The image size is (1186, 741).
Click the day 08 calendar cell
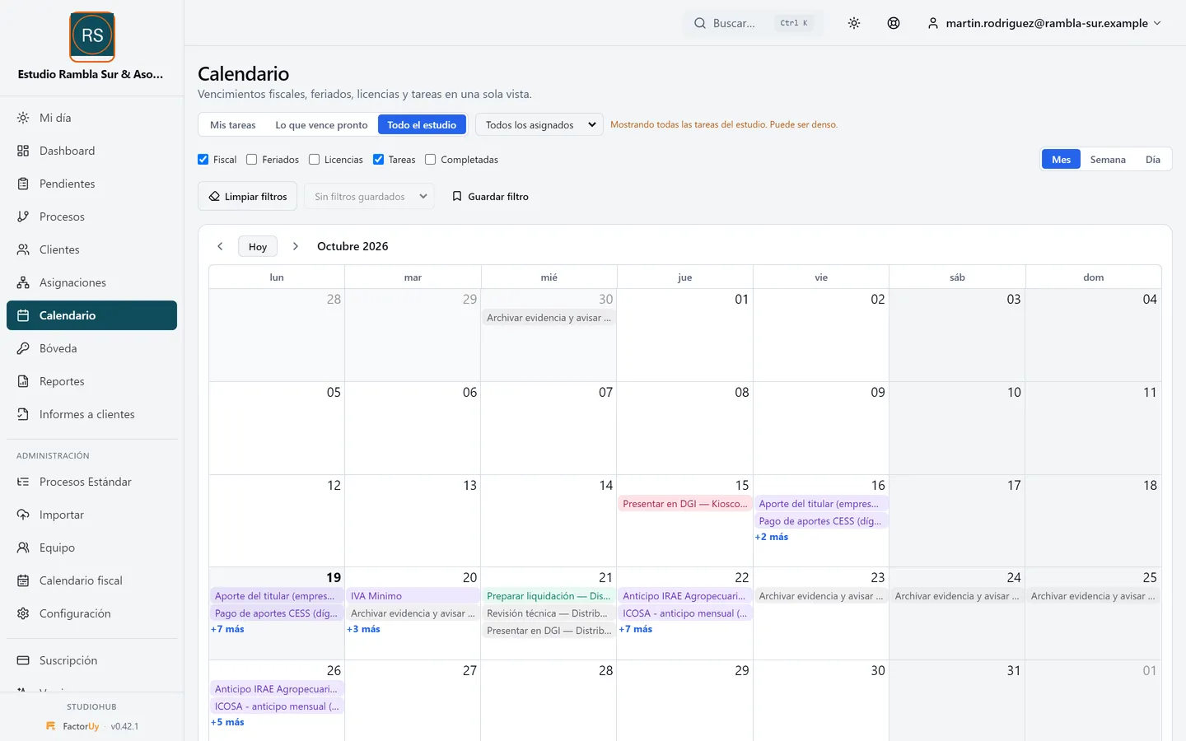pyautogui.click(x=684, y=428)
